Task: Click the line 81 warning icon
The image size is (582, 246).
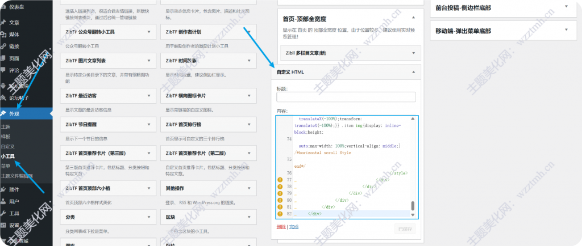Action: point(280,207)
